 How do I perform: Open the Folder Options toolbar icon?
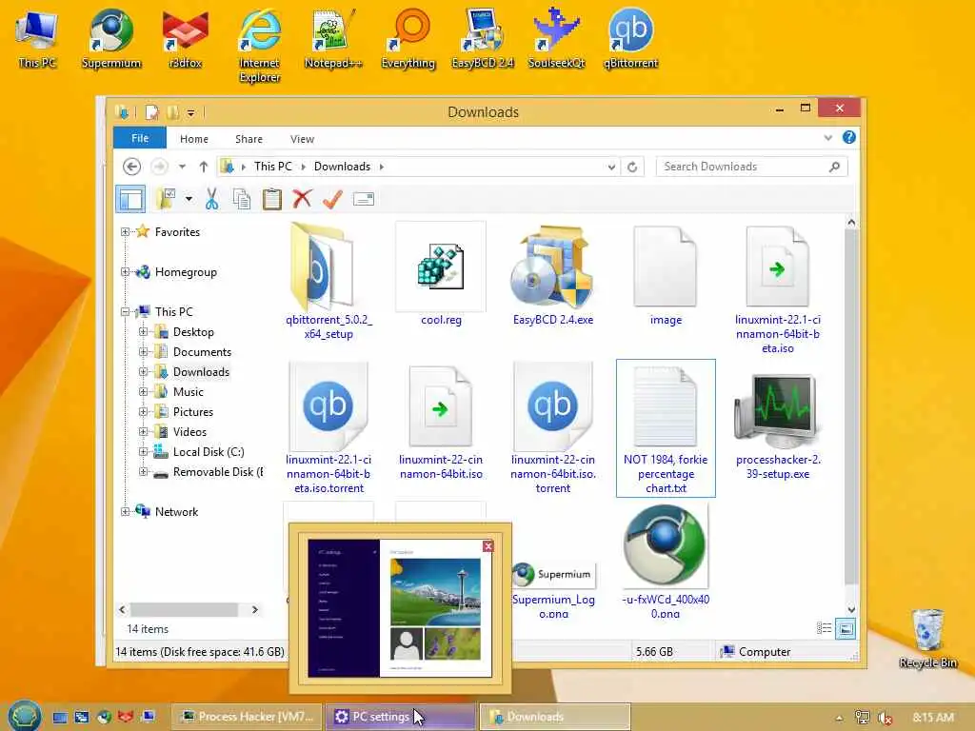pyautogui.click(x=166, y=199)
